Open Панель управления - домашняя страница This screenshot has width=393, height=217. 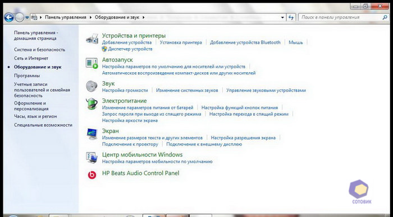click(x=36, y=35)
